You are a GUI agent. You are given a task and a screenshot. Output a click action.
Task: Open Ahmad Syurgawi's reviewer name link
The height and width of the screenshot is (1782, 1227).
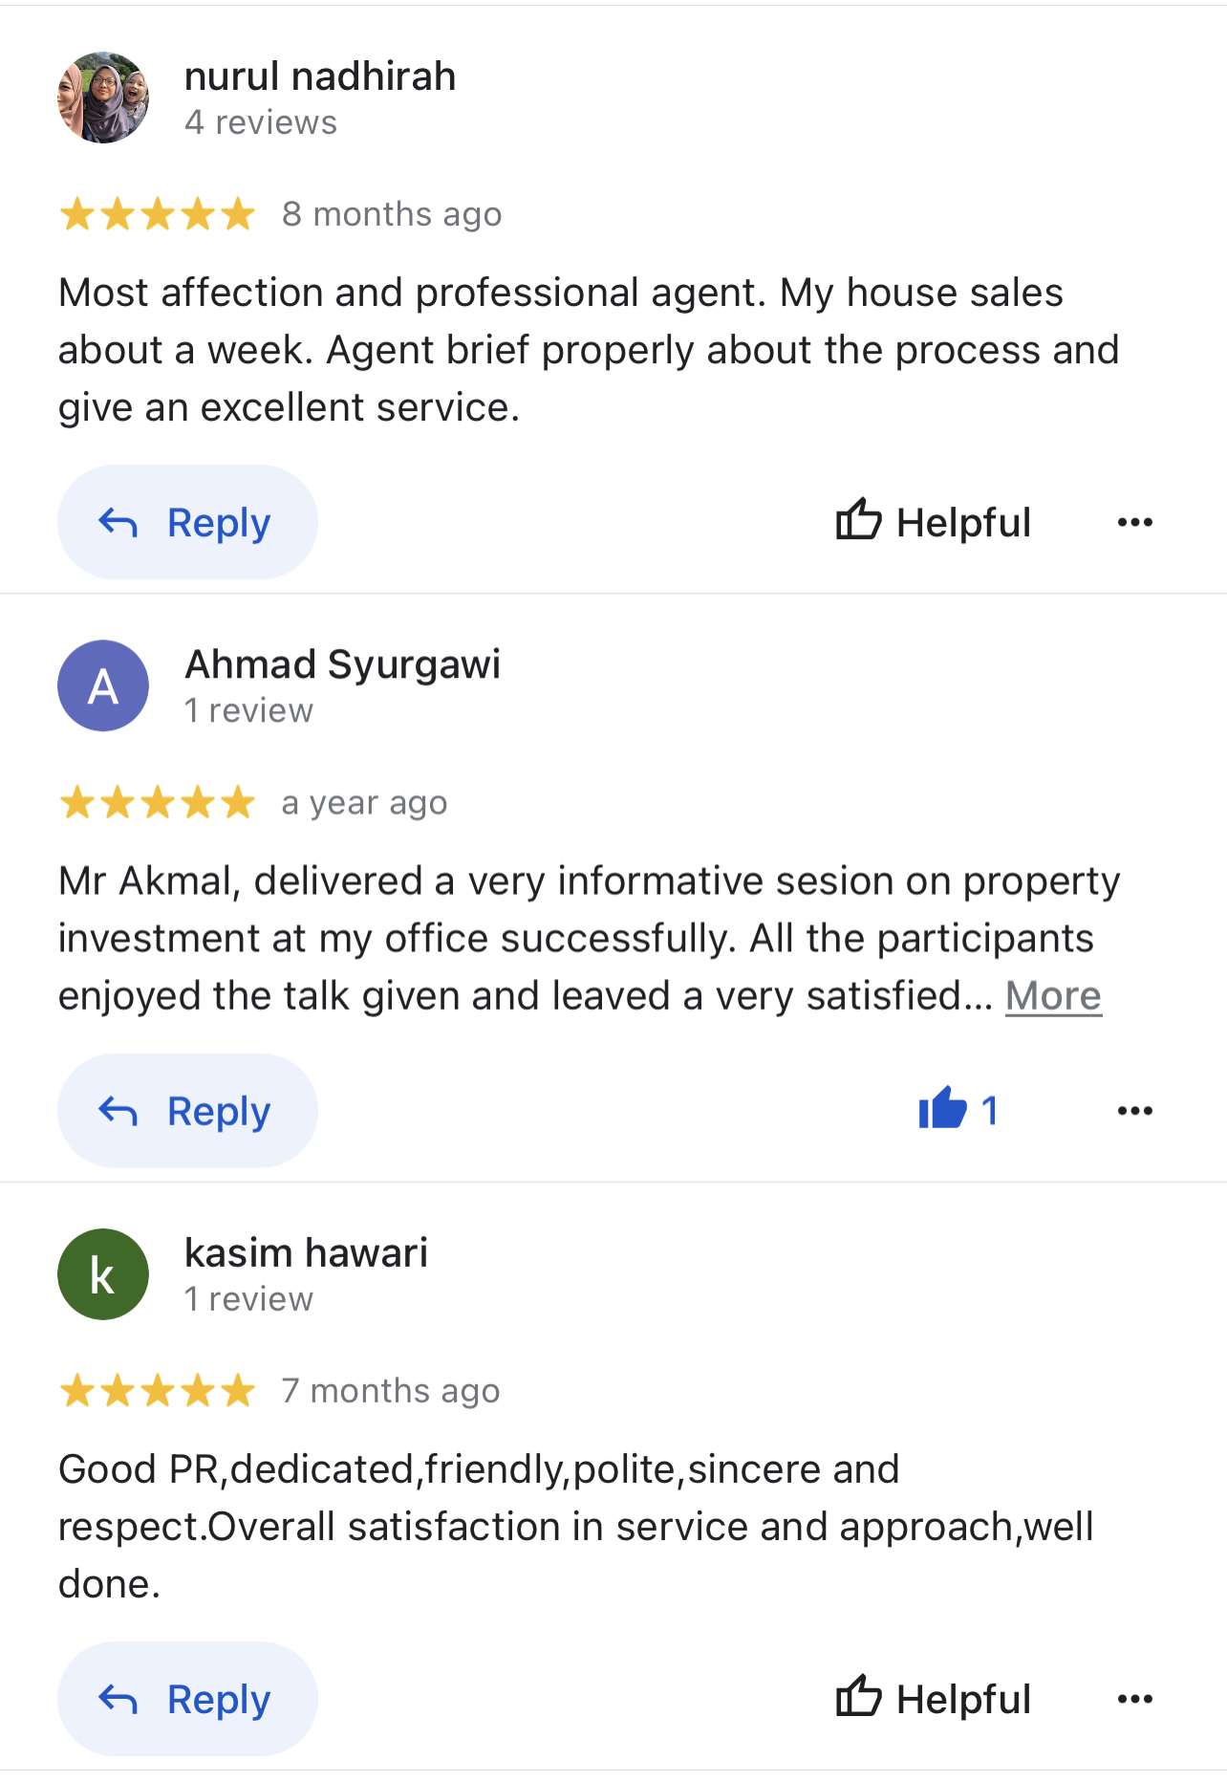342,664
